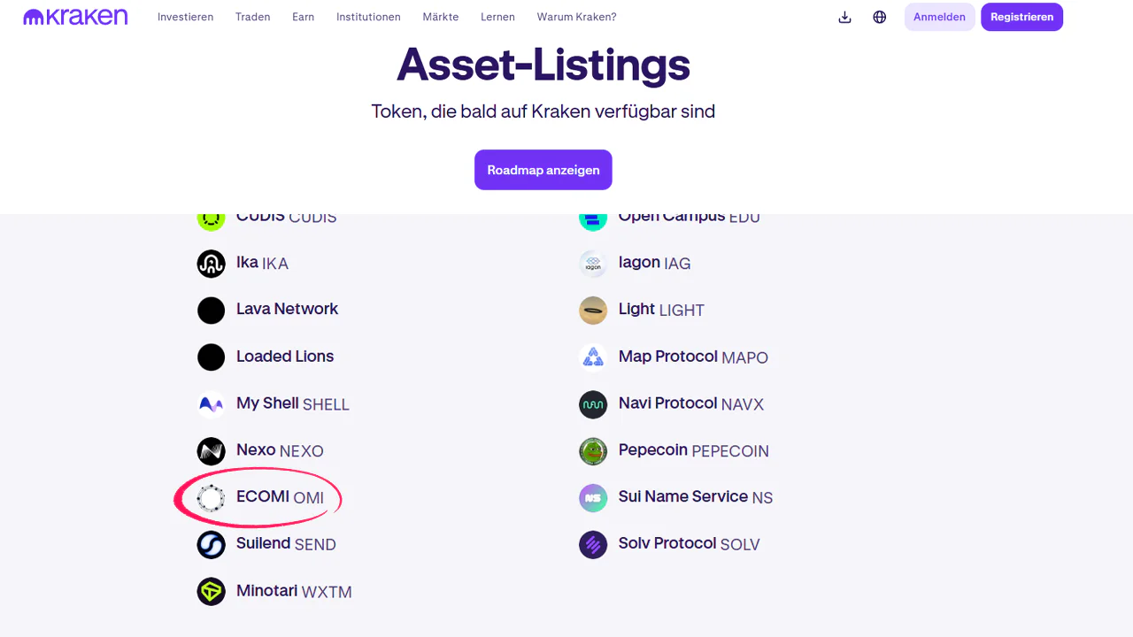
Task: Open the language globe selector
Action: point(879,17)
